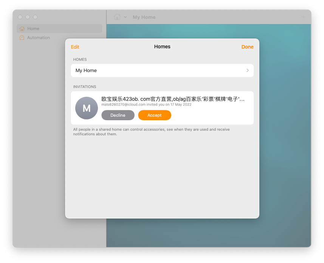This screenshot has height=263, width=324.
Task: Click Done to close Homes dialog
Action: point(247,47)
